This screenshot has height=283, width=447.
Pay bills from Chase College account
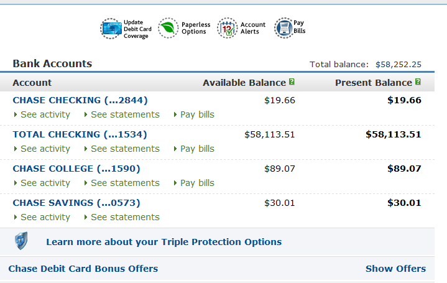(197, 183)
